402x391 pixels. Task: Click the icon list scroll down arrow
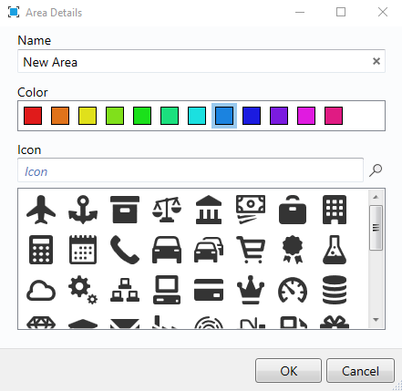pos(376,320)
